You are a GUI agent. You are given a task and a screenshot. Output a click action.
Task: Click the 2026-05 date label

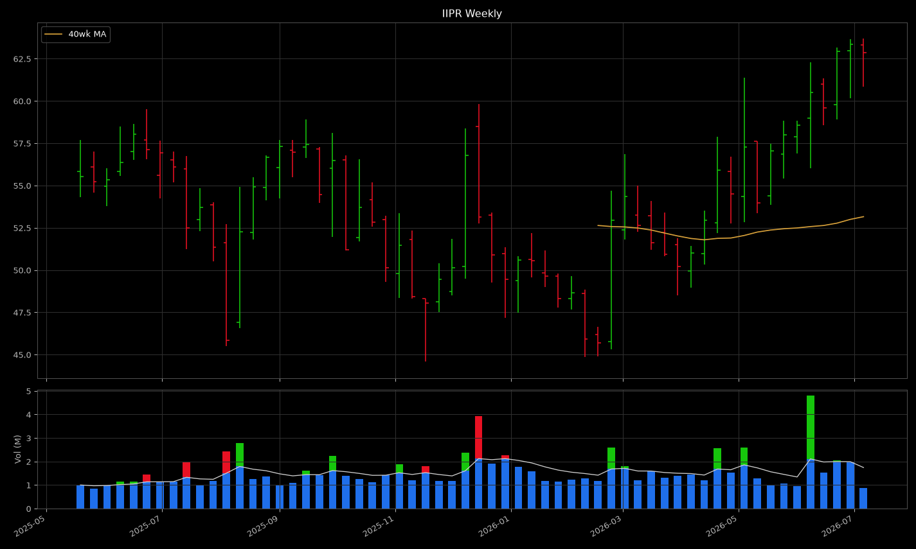[723, 526]
